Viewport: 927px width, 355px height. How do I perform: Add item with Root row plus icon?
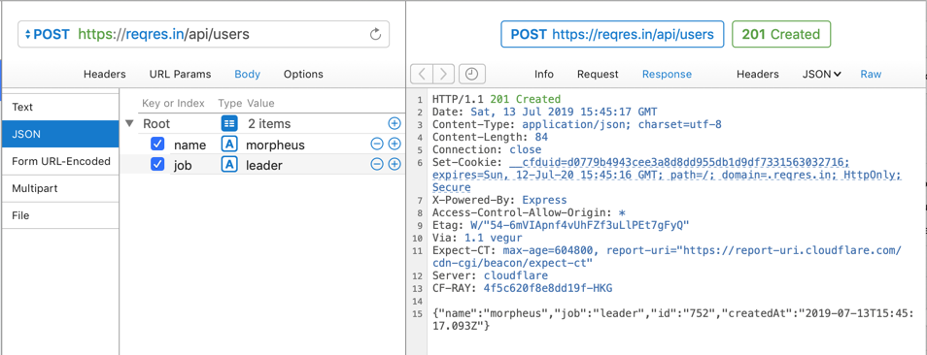click(395, 124)
